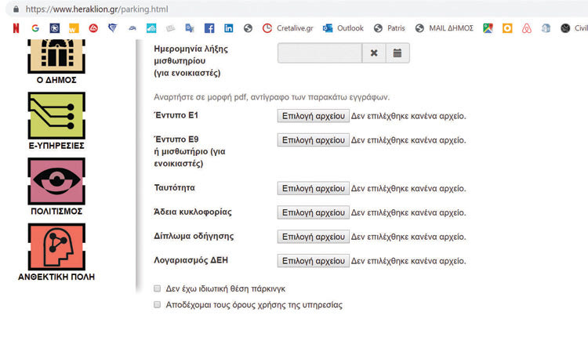This screenshot has height=337, width=588.
Task: Open the Civil bookmark at the bar's end
Action: click(x=574, y=28)
